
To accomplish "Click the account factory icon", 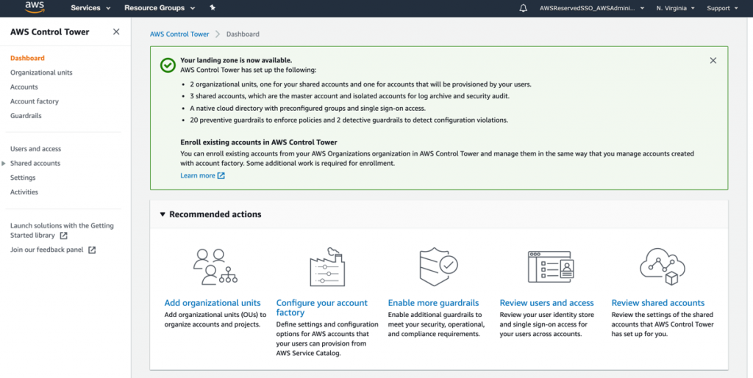I will 327,267.
